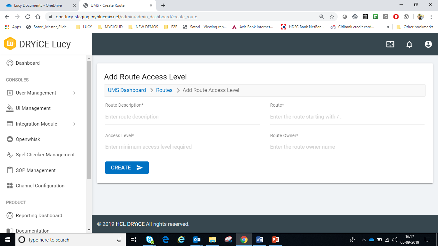The image size is (438, 246).
Task: Bookmark this page with the star
Action: pyautogui.click(x=332, y=17)
